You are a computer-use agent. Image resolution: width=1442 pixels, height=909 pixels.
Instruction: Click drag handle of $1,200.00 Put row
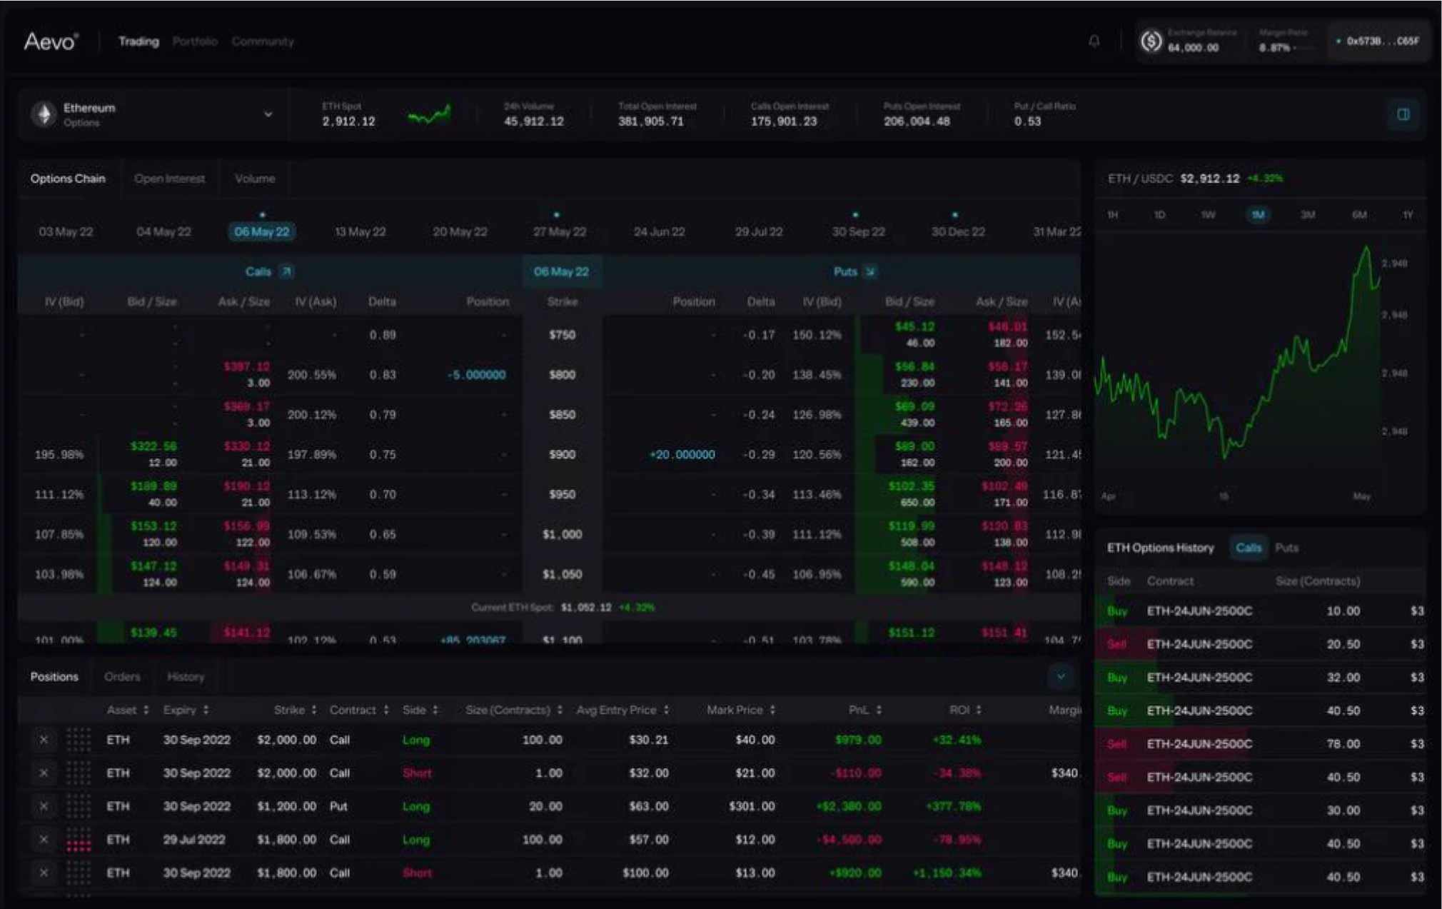click(79, 806)
